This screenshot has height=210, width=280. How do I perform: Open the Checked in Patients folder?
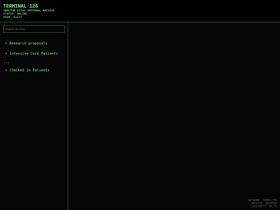click(x=27, y=70)
